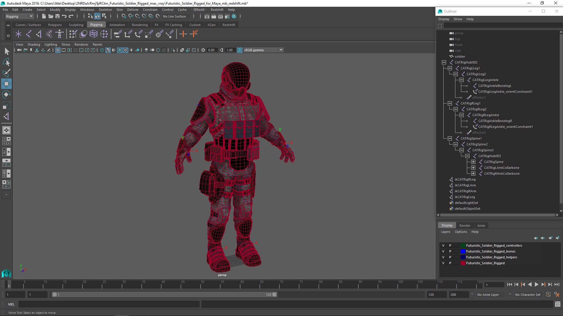Click frame 60 on the time slider
The image size is (563, 316).
coord(241,284)
